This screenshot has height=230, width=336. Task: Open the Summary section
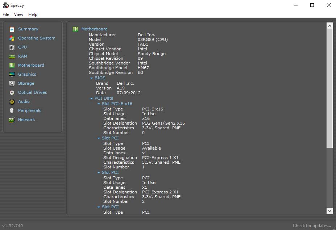pyautogui.click(x=28, y=29)
